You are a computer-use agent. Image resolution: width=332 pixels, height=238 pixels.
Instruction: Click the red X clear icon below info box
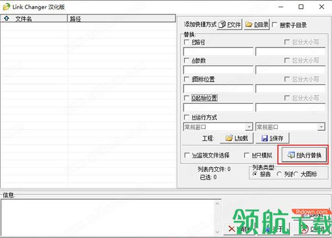coord(232,229)
